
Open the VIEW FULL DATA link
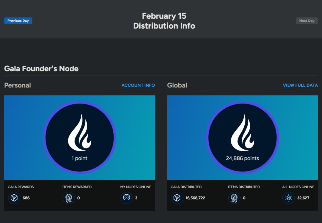pos(300,85)
